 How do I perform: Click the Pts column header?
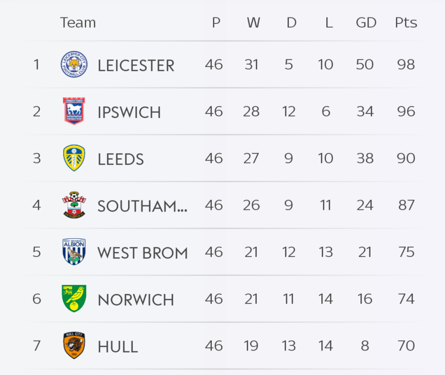pyautogui.click(x=406, y=22)
